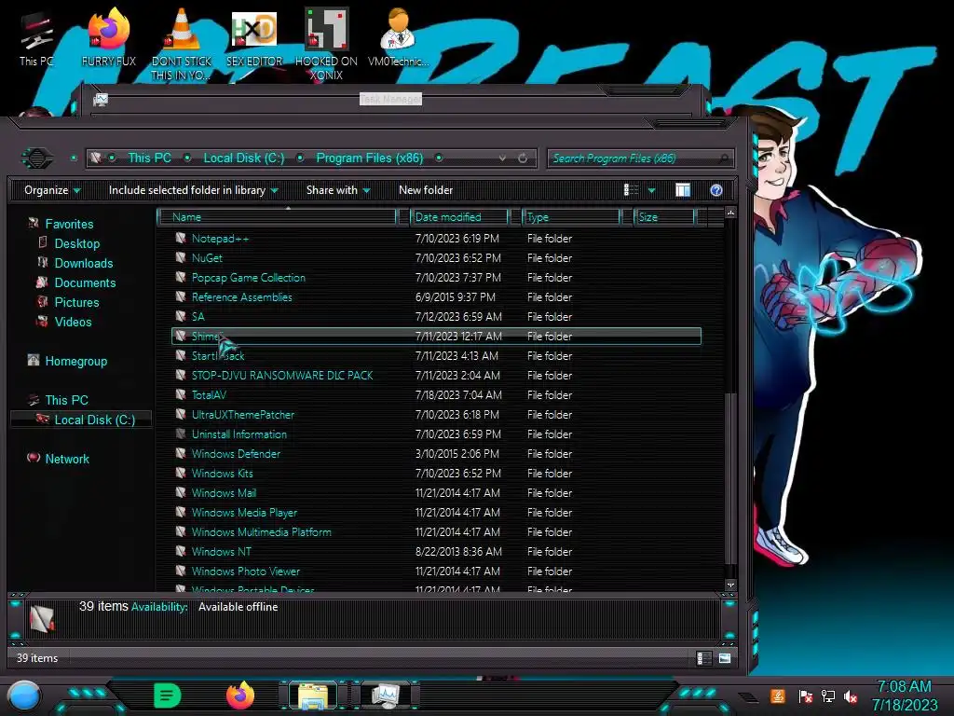Click the search magnifier icon

click(723, 158)
